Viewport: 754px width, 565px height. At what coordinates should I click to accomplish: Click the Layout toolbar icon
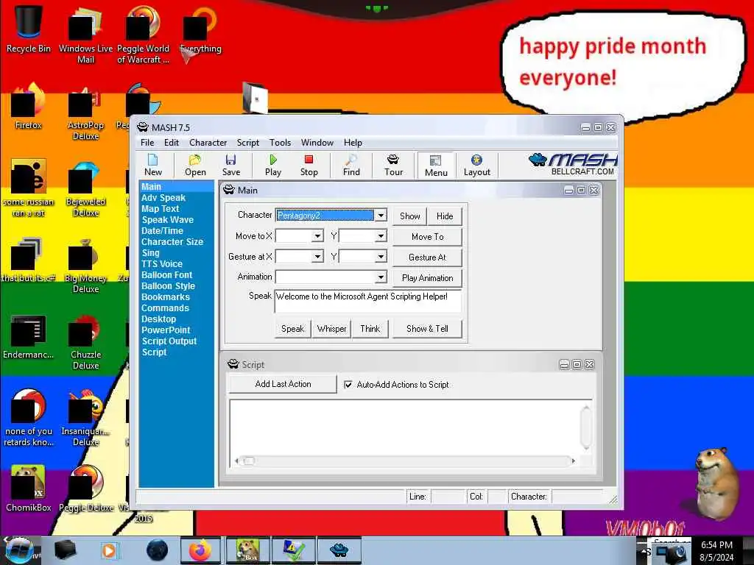[476, 166]
